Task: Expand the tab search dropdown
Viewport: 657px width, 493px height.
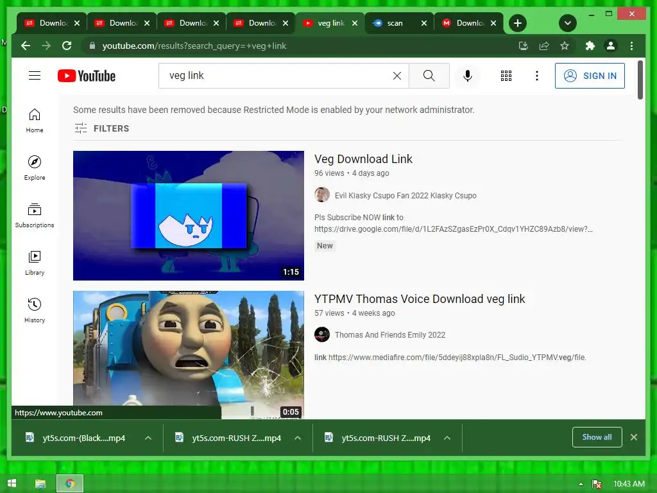Action: point(568,23)
